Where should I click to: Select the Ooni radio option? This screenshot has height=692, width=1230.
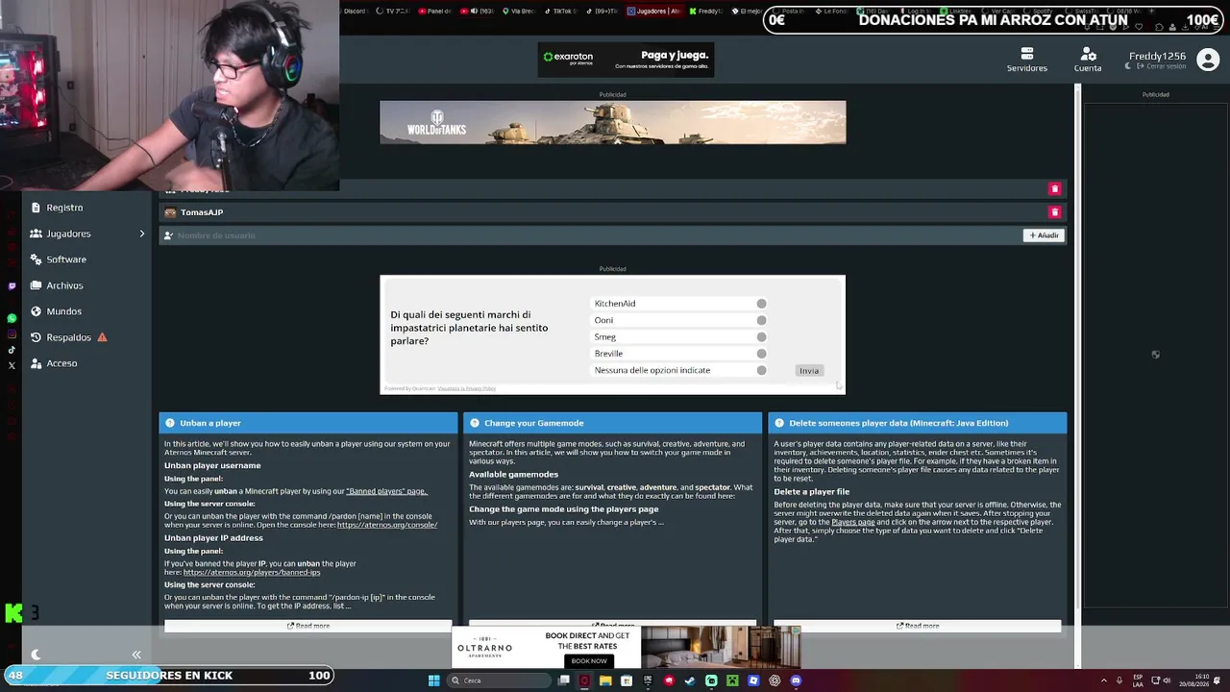[x=761, y=320]
